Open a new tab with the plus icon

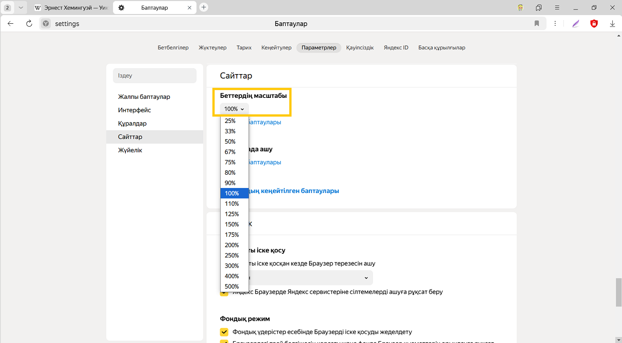coord(204,7)
